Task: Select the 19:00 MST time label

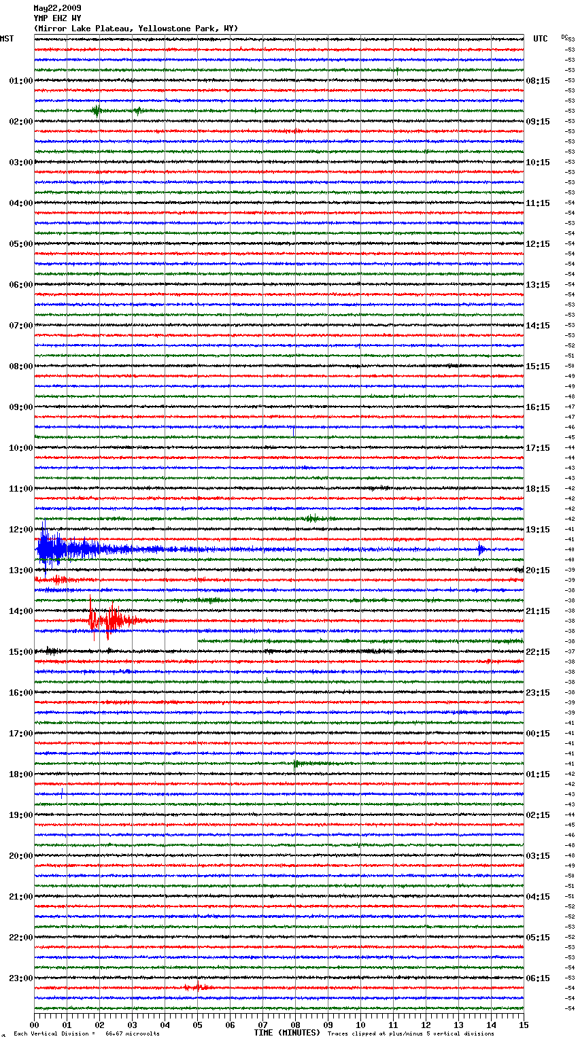Action: 20,815
